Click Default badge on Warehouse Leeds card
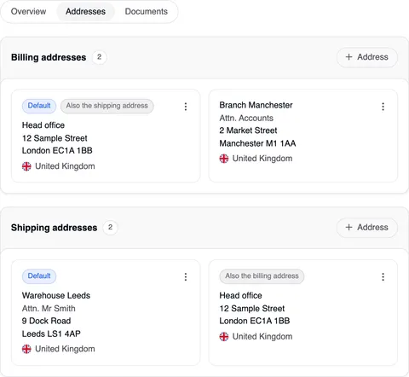 point(39,276)
